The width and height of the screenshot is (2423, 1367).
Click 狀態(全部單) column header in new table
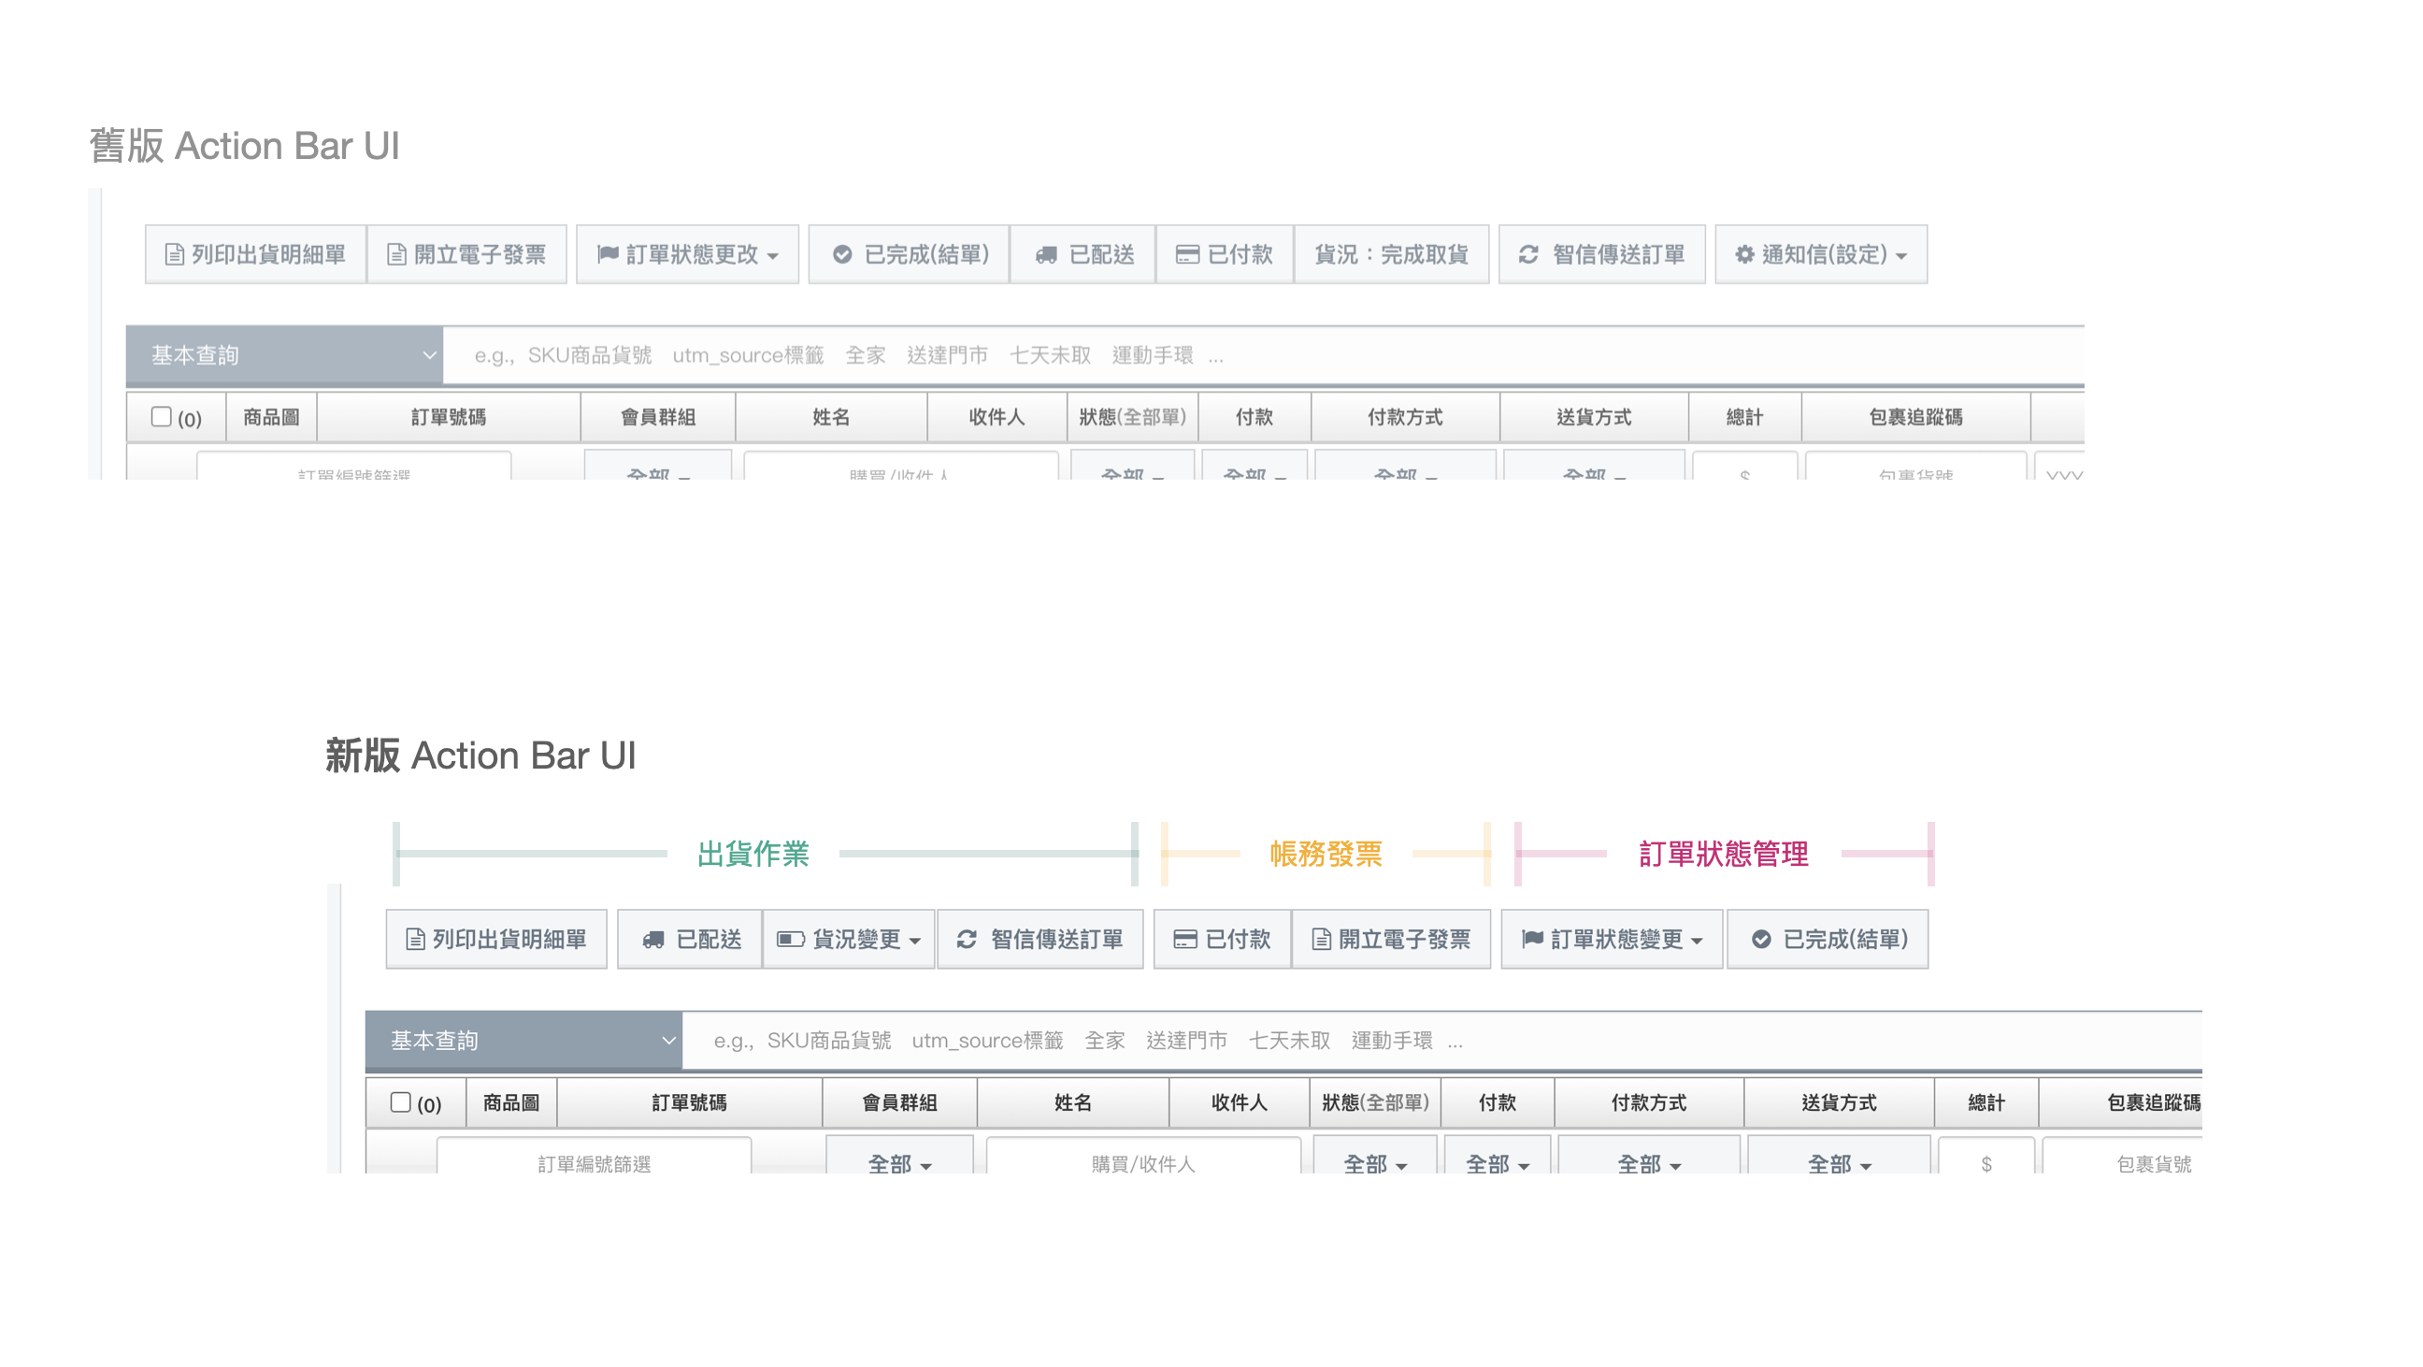pos(1374,1101)
